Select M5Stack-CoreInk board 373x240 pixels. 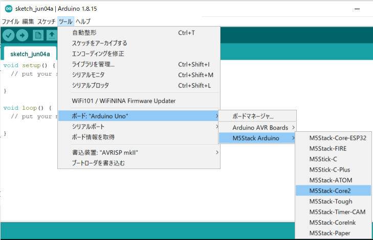tap(333, 223)
